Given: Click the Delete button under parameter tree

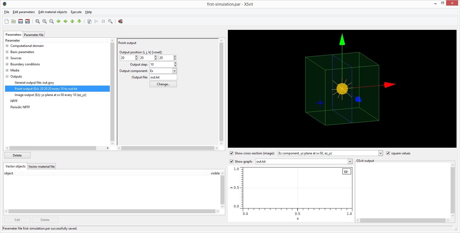Looking at the screenshot, I should pyautogui.click(x=17, y=155).
